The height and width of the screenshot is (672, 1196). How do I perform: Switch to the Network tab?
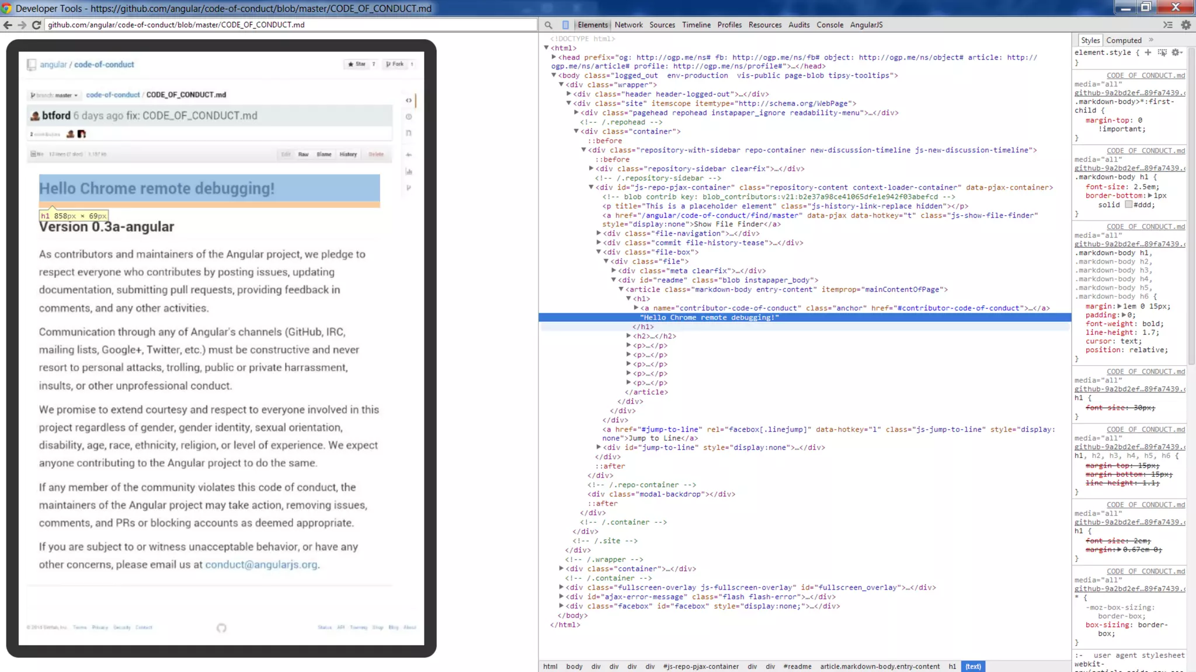tap(628, 25)
